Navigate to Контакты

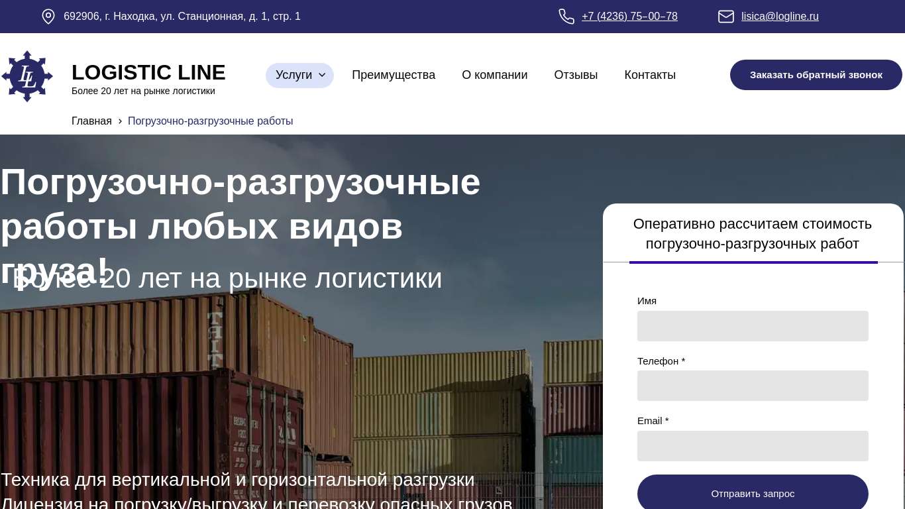click(x=650, y=76)
